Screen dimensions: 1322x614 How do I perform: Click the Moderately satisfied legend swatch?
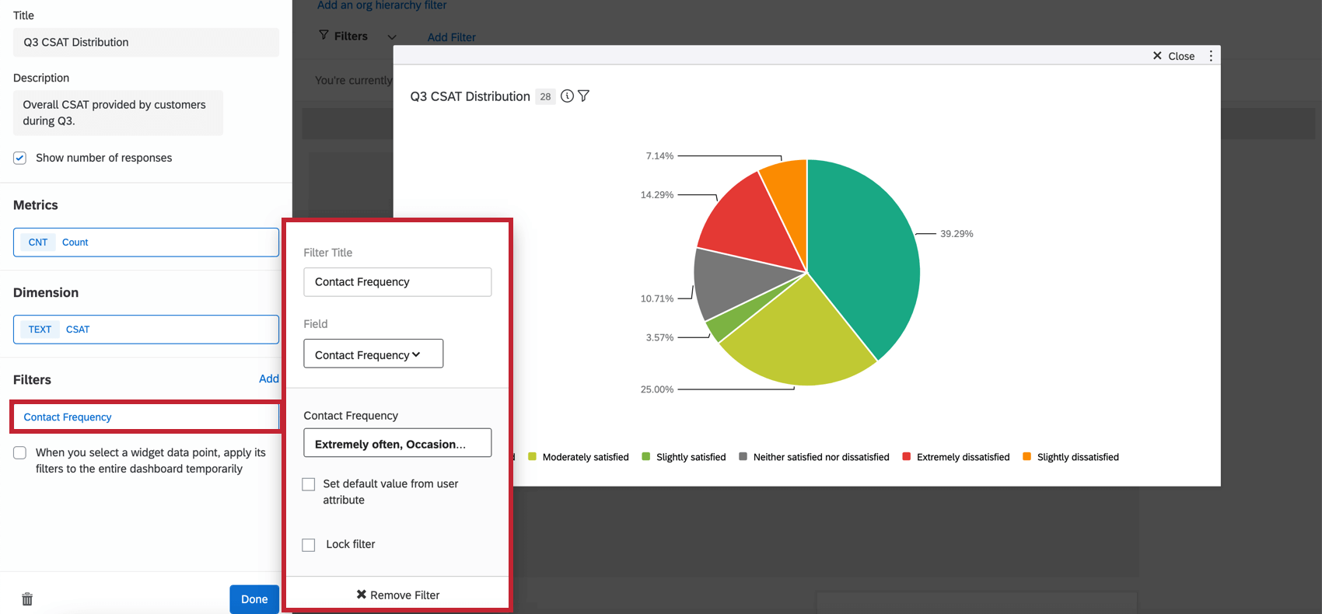(x=533, y=457)
